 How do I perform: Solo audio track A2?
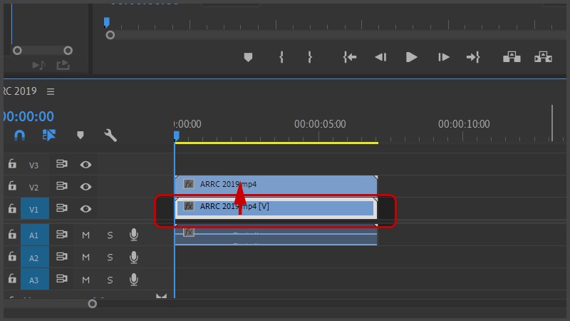110,258
